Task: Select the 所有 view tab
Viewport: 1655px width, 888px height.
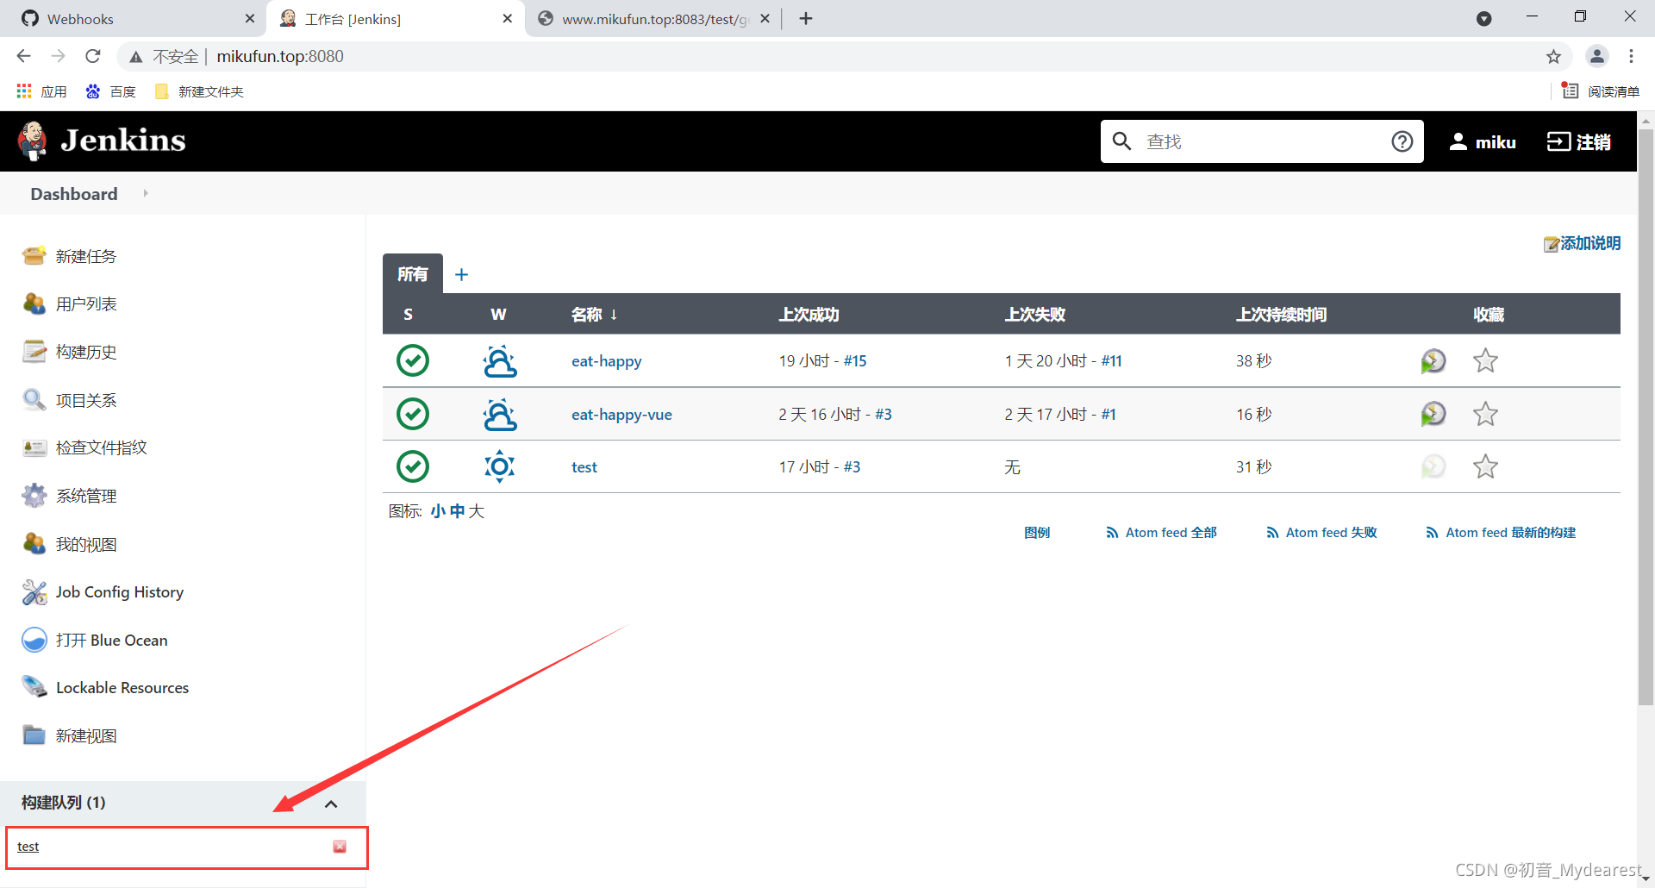Action: point(413,273)
